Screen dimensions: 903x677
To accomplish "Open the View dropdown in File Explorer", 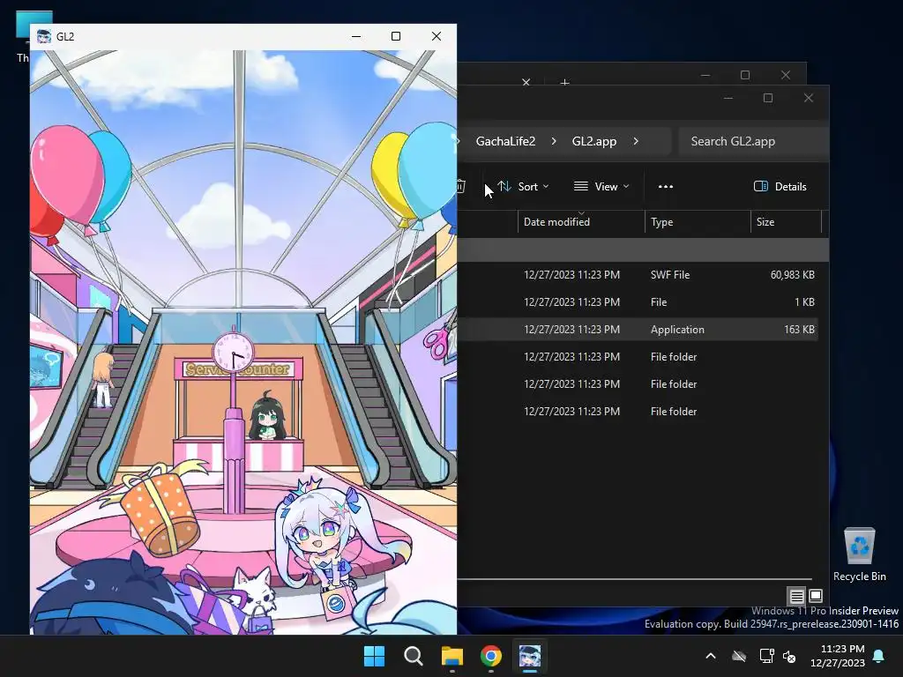I will point(601,187).
